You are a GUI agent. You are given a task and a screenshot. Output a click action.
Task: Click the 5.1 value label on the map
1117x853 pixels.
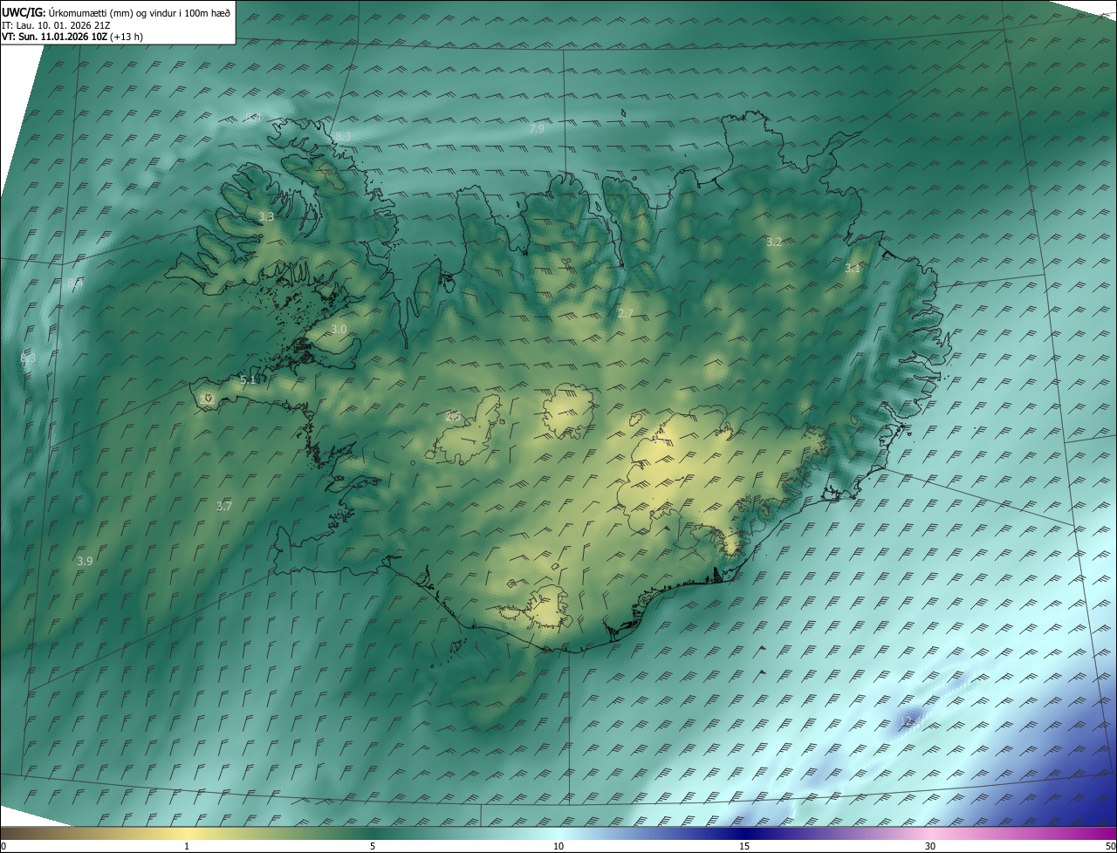248,380
